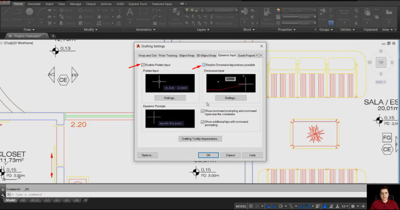
Task: Click the Copy tool in Modify panel
Action: [x=66, y=17]
